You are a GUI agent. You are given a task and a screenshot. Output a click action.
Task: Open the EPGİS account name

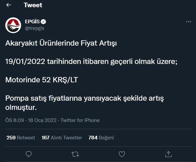pyautogui.click(x=32, y=22)
